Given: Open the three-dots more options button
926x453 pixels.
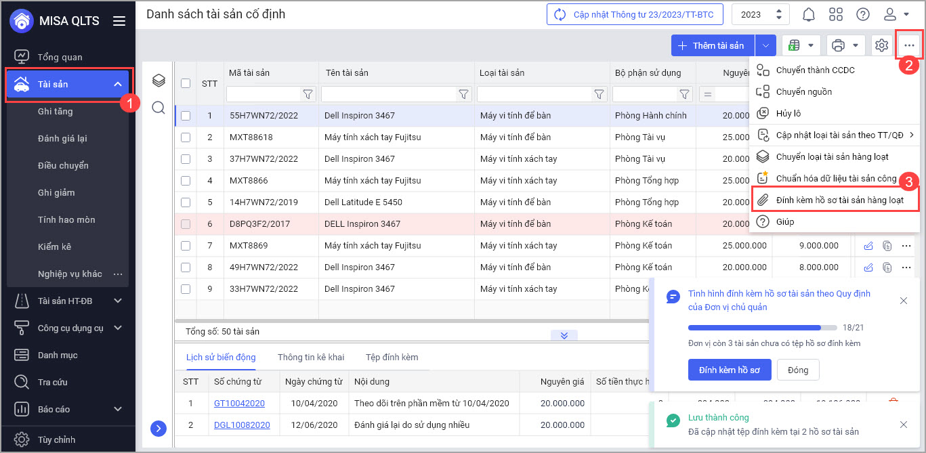Looking at the screenshot, I should pos(909,45).
